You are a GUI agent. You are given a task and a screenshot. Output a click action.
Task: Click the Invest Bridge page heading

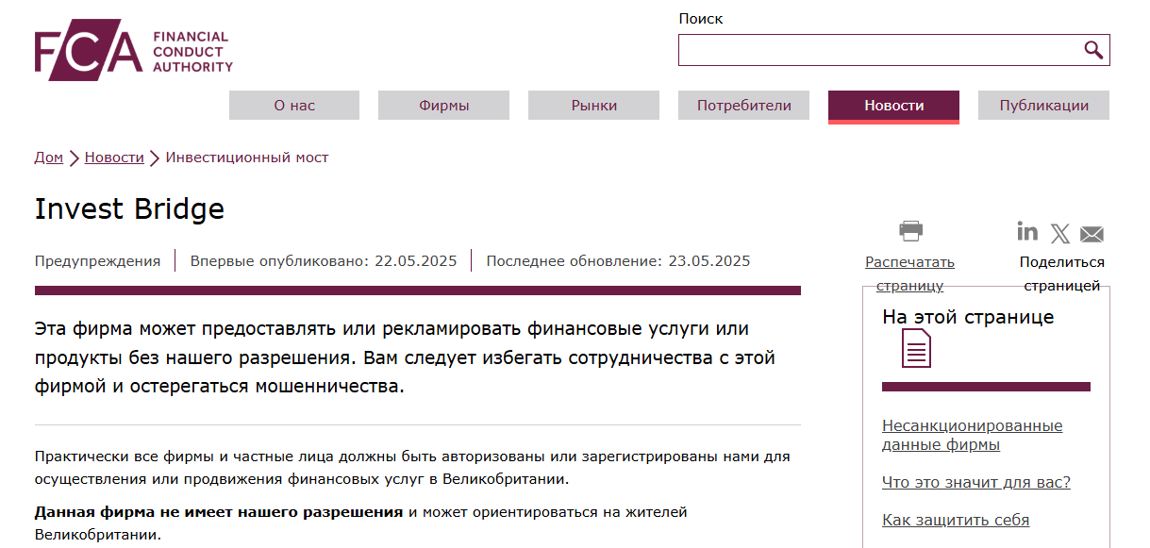pyautogui.click(x=129, y=208)
